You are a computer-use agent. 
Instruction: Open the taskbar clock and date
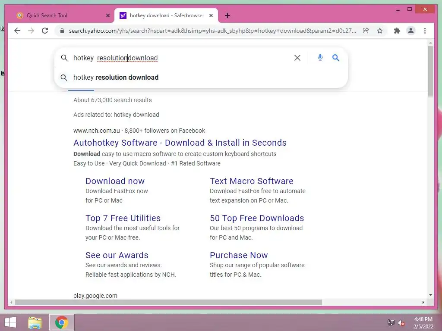coord(423,323)
